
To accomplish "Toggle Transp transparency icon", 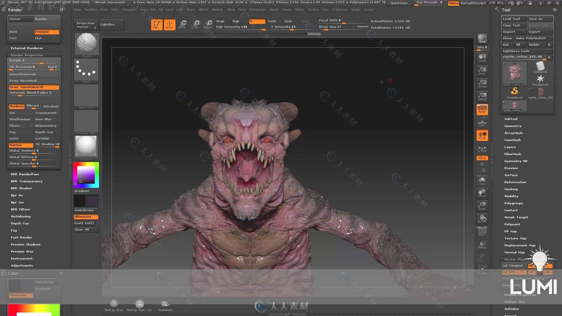I will click(482, 245).
